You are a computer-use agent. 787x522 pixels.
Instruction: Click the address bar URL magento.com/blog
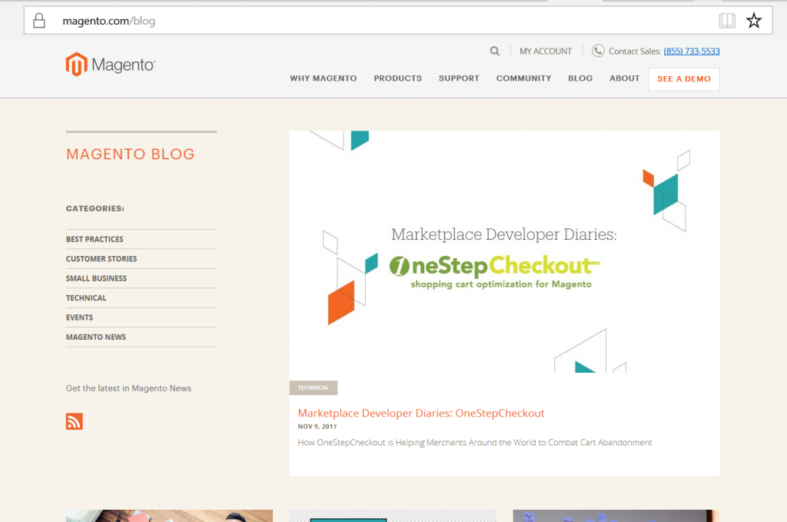[108, 21]
